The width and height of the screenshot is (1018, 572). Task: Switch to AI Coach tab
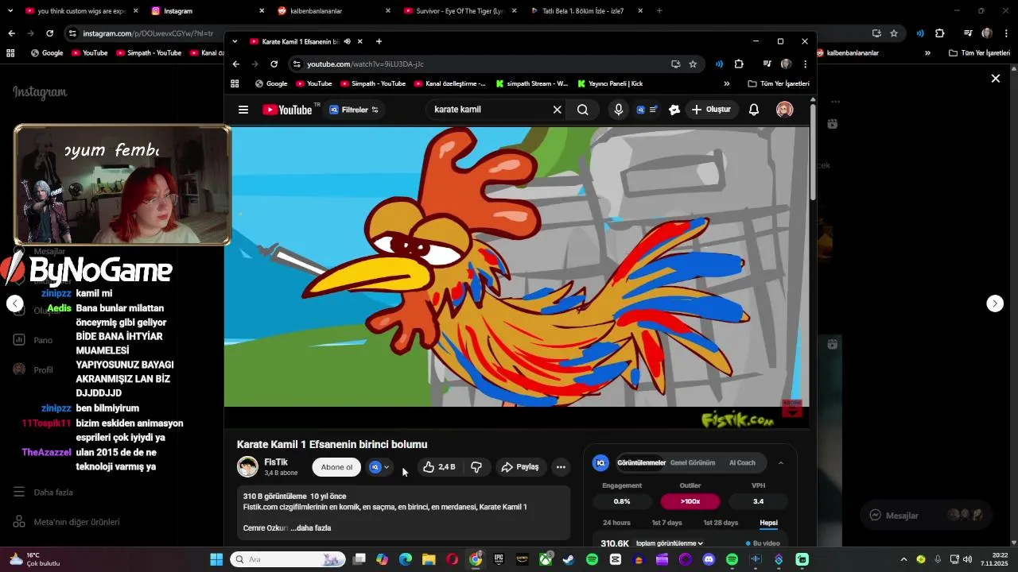742,463
